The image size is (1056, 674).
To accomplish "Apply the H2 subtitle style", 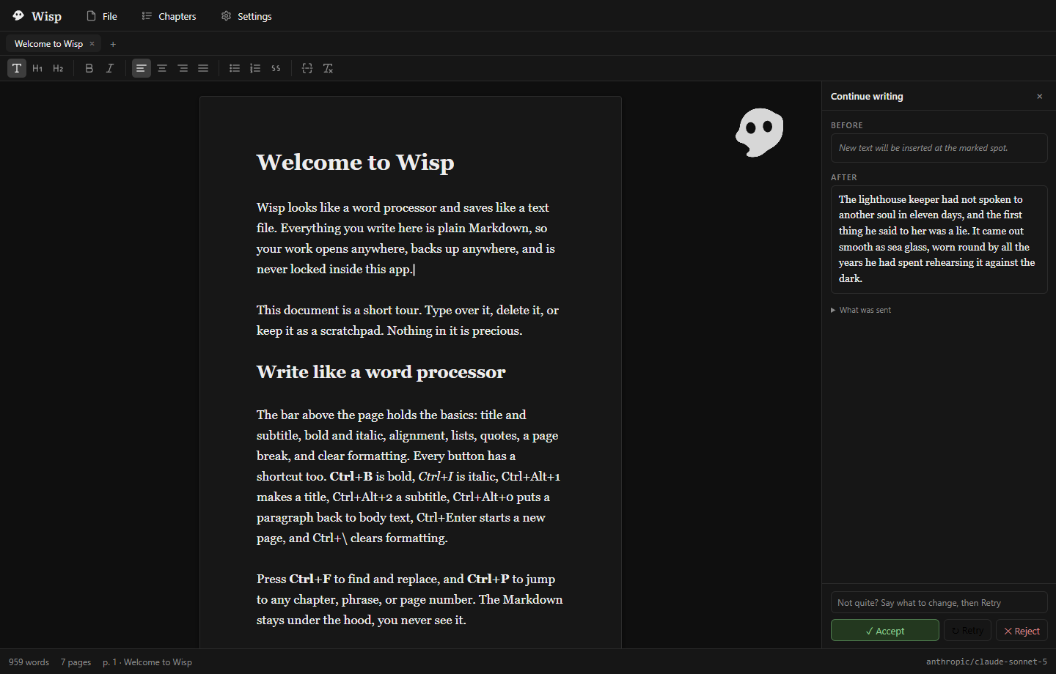I will [58, 68].
